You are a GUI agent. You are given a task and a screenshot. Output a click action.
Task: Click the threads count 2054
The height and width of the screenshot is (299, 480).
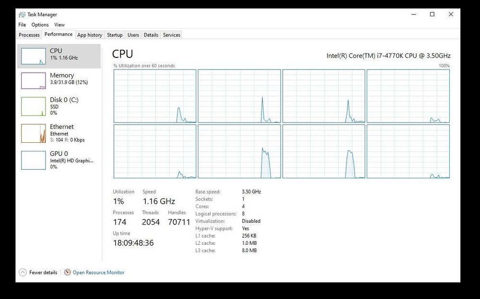coord(151,222)
